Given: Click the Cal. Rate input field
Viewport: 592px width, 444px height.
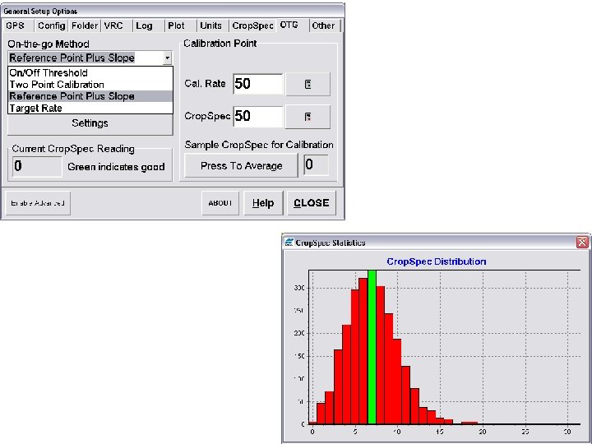Looking at the screenshot, I should (x=258, y=84).
